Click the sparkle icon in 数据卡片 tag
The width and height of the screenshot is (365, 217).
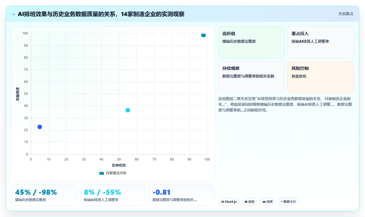click(x=281, y=202)
